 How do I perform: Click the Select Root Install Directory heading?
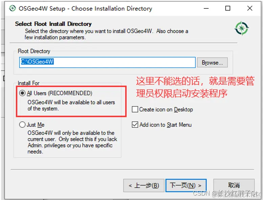coord(53,24)
